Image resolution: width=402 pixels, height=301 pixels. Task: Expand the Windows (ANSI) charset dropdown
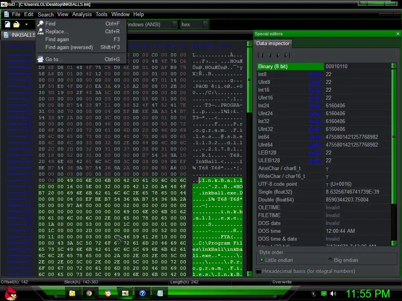tap(175, 25)
